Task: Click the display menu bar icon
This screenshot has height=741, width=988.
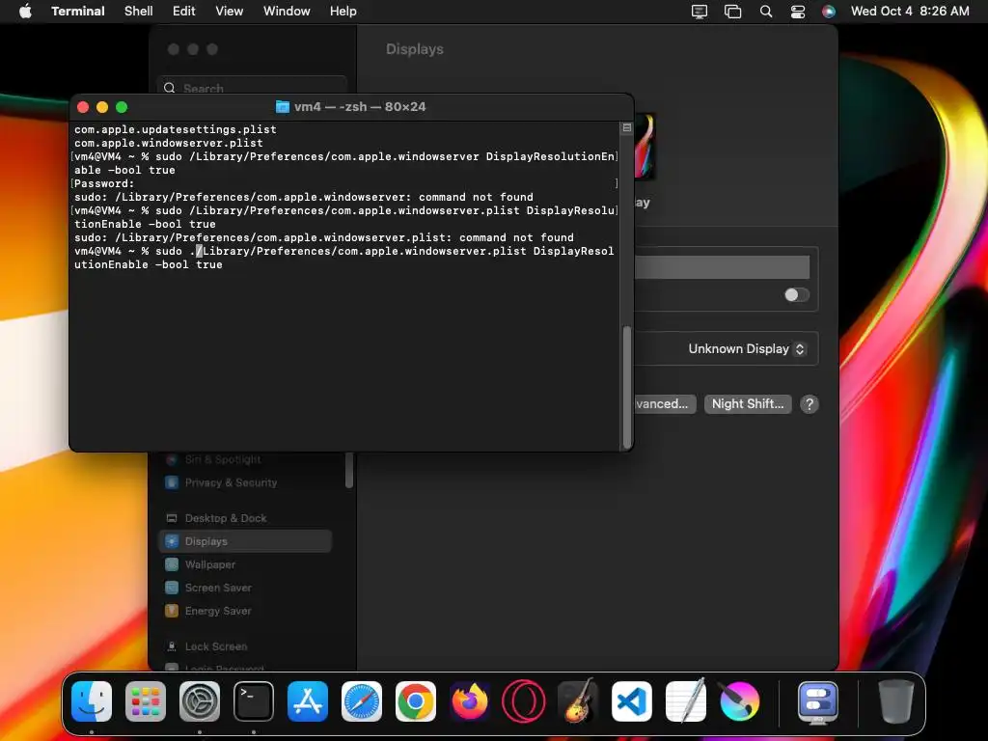Action: 700,12
